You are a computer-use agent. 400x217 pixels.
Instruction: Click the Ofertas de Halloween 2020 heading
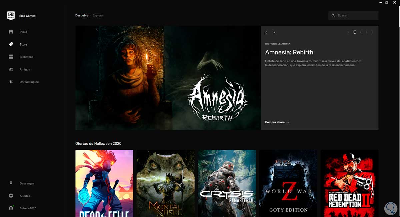click(98, 143)
